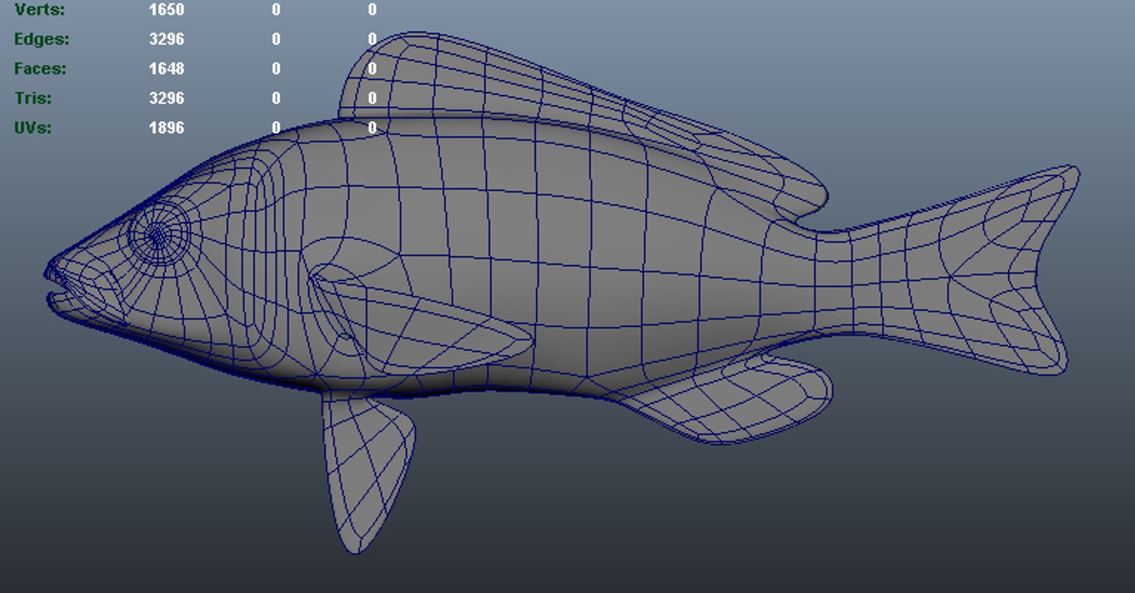Click the "Verts:" label in the poly count HUD
Viewport: 1135px width, 593px height.
[x=40, y=9]
